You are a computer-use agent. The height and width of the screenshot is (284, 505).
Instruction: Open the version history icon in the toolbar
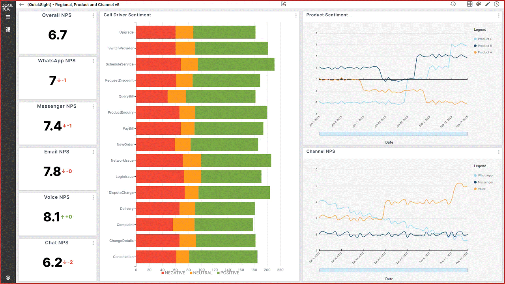coord(453,4)
